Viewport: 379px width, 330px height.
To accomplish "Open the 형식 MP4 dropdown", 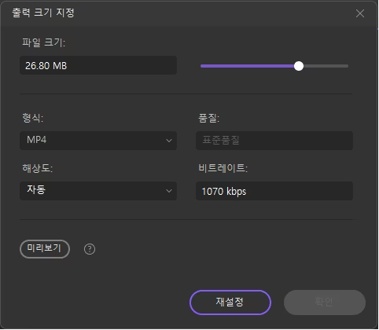I will [x=98, y=141].
